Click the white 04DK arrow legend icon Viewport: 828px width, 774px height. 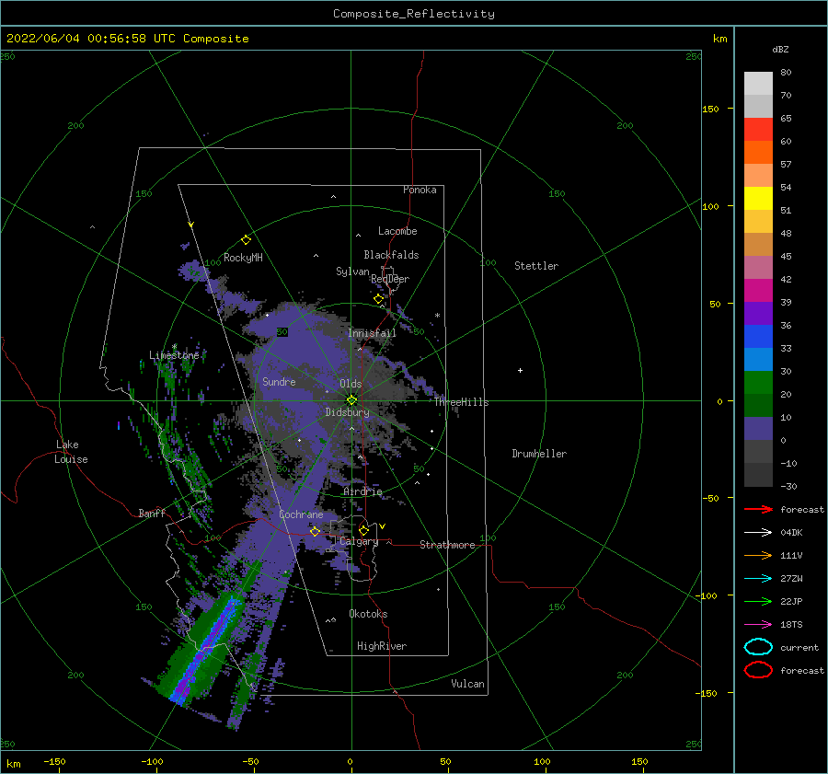pos(758,533)
